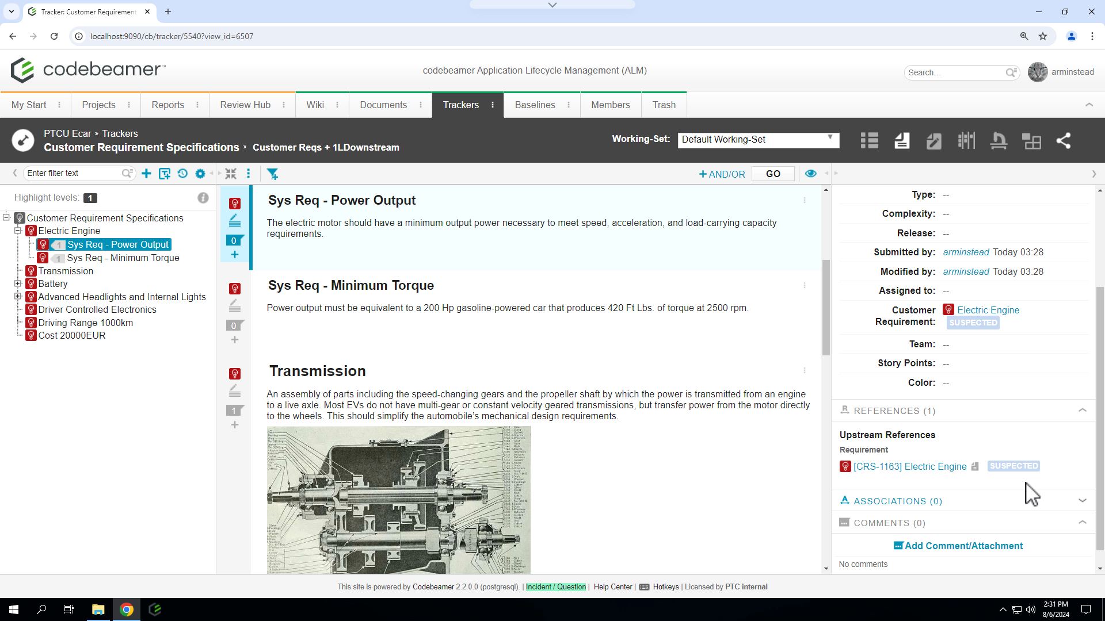The height and width of the screenshot is (621, 1105).
Task: Collapse the Electric Engine tree node
Action: (18, 231)
